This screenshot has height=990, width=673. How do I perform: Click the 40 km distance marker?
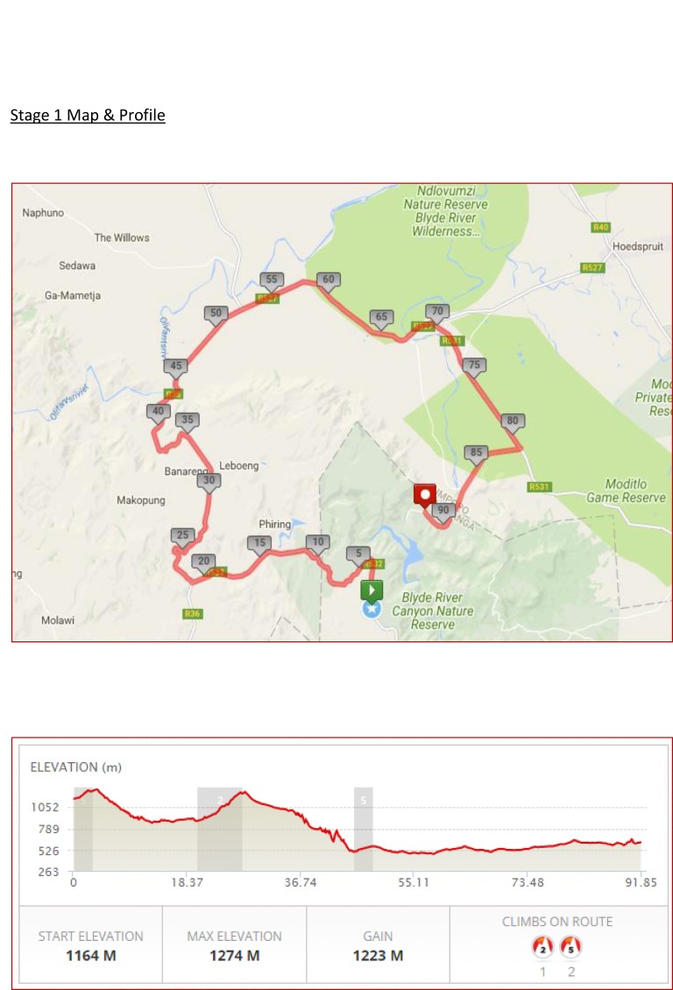[158, 413]
